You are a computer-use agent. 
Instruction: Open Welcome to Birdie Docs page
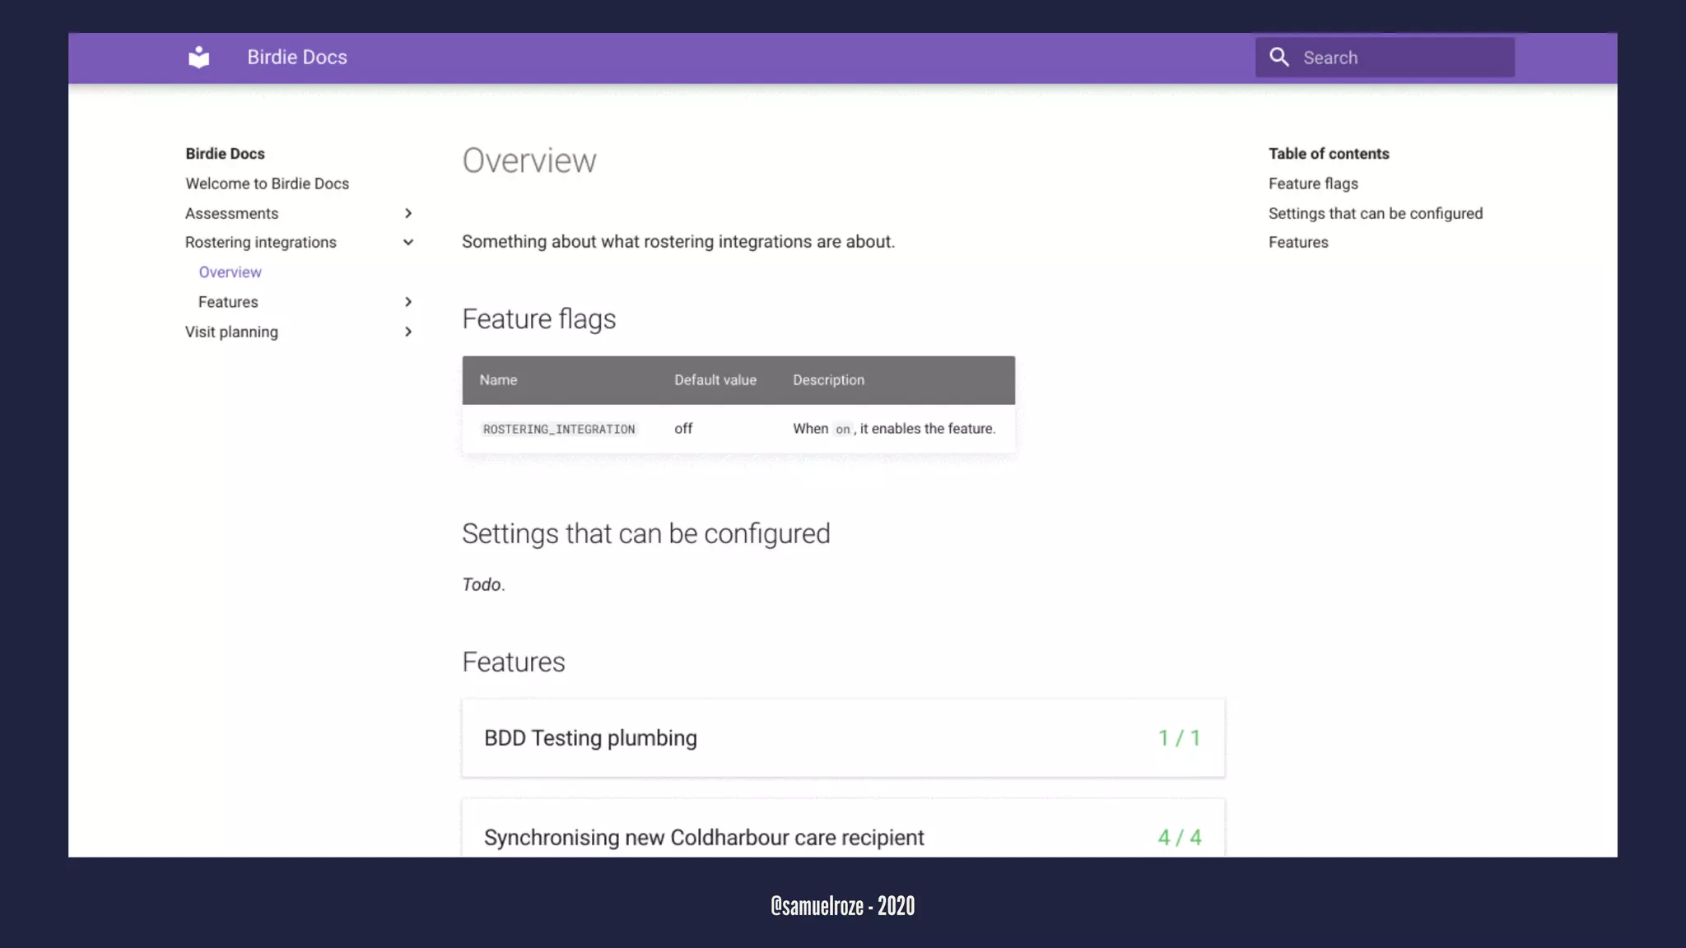pos(267,184)
